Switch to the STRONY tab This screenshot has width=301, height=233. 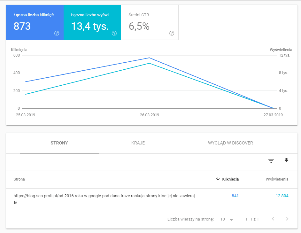tap(59, 143)
